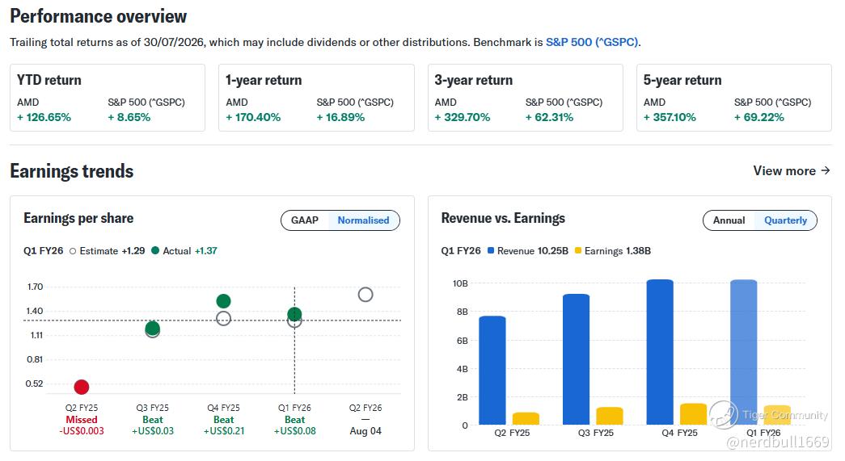The image size is (845, 461).
Task: Click the blue Revenue legend square
Action: tap(490, 250)
